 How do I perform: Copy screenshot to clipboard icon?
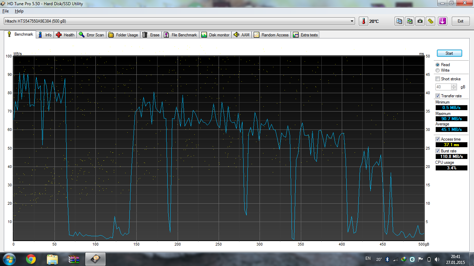tap(410, 21)
